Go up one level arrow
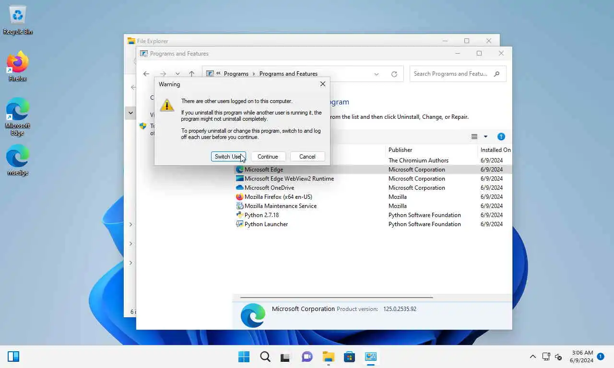The width and height of the screenshot is (614, 368). (x=191, y=74)
